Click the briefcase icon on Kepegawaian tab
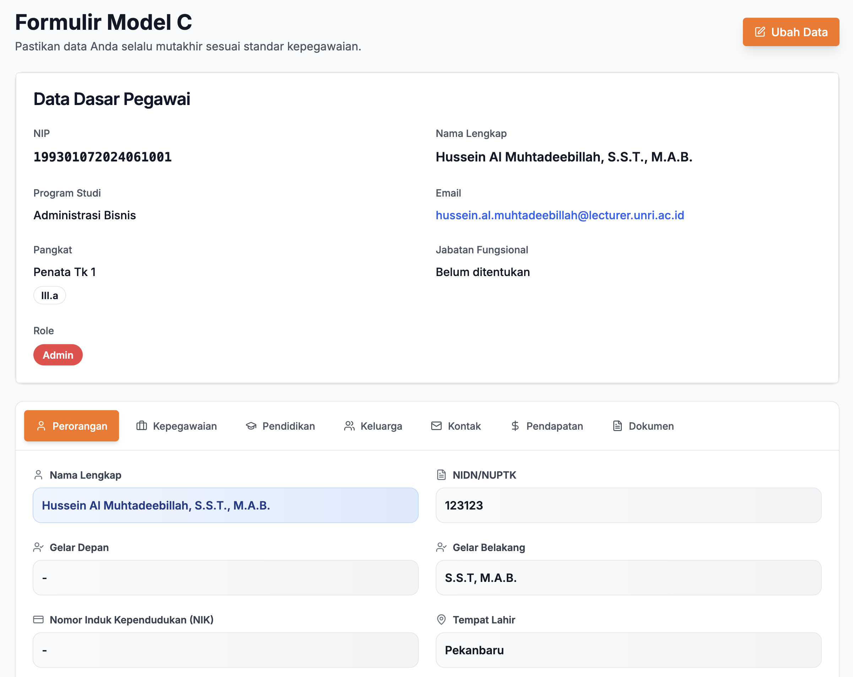 [x=142, y=426]
